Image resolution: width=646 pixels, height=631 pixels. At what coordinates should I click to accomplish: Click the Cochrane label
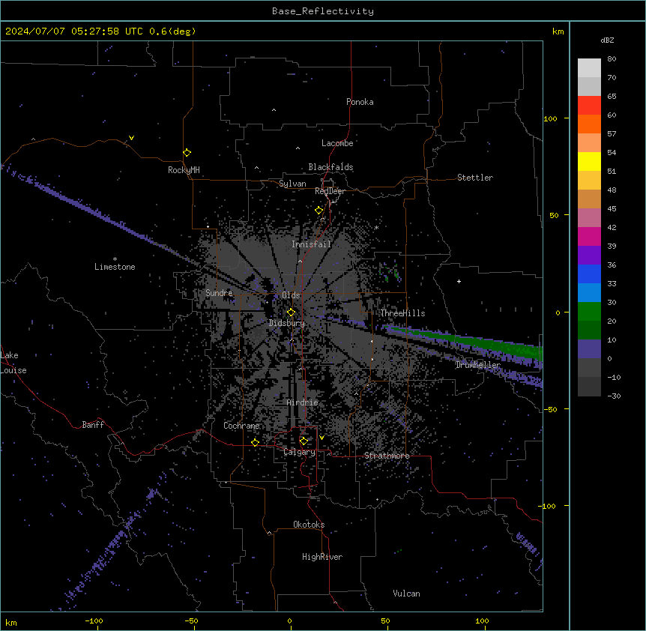(x=241, y=426)
